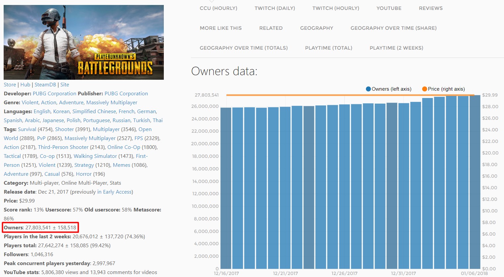The image size is (504, 277).
Task: Choose the English language link
Action: point(42,112)
